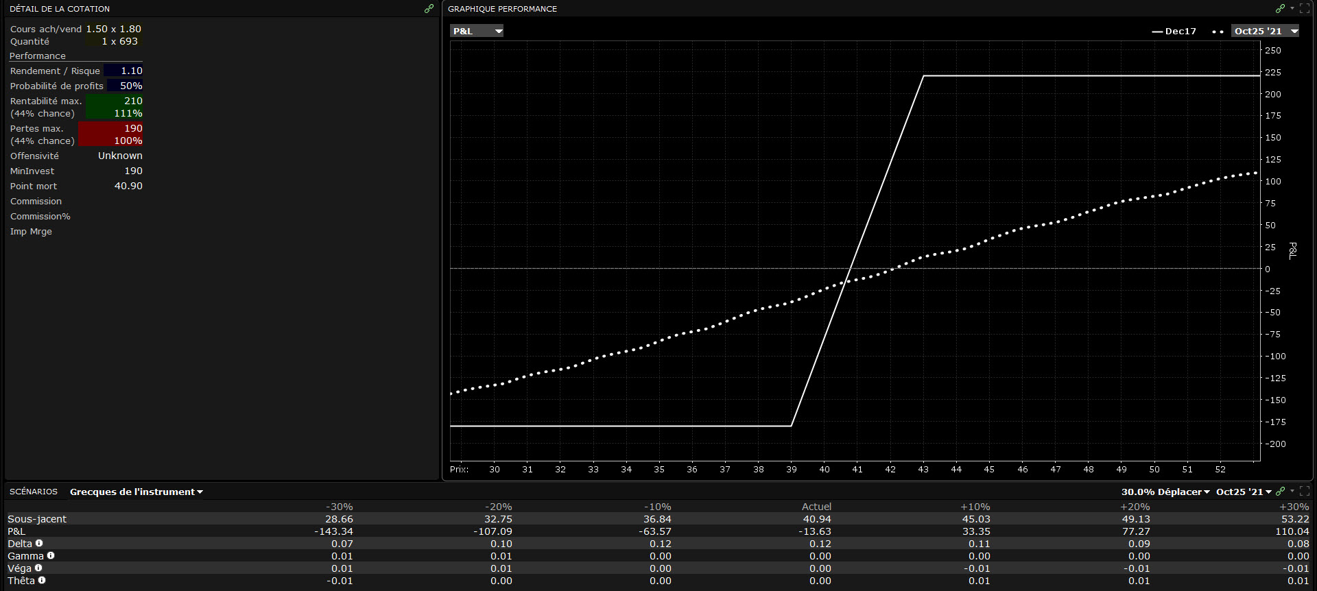Click the GRAPHIQUE PERFORMANCE panel title
Screen dimensions: 1317x591
[502, 9]
